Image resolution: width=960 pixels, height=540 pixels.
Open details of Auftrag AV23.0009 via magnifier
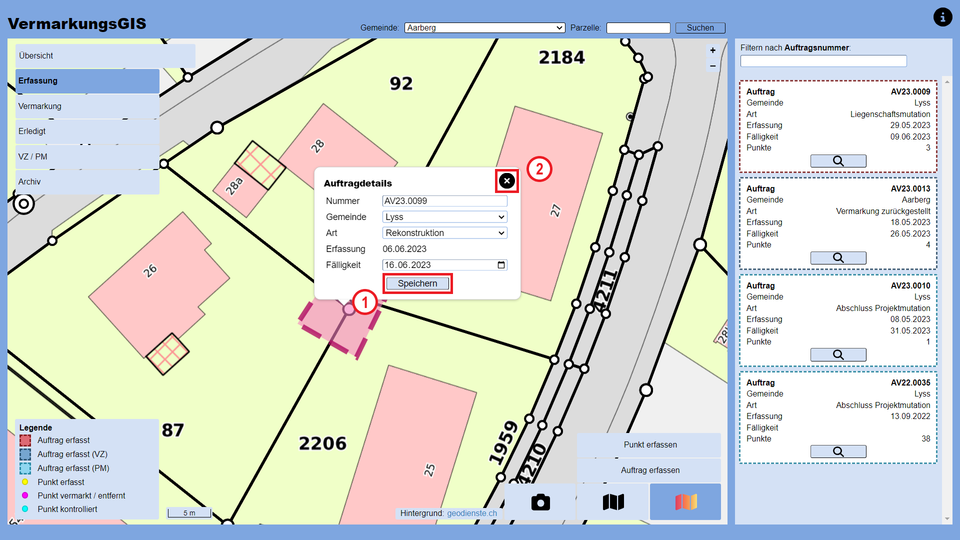coord(838,160)
